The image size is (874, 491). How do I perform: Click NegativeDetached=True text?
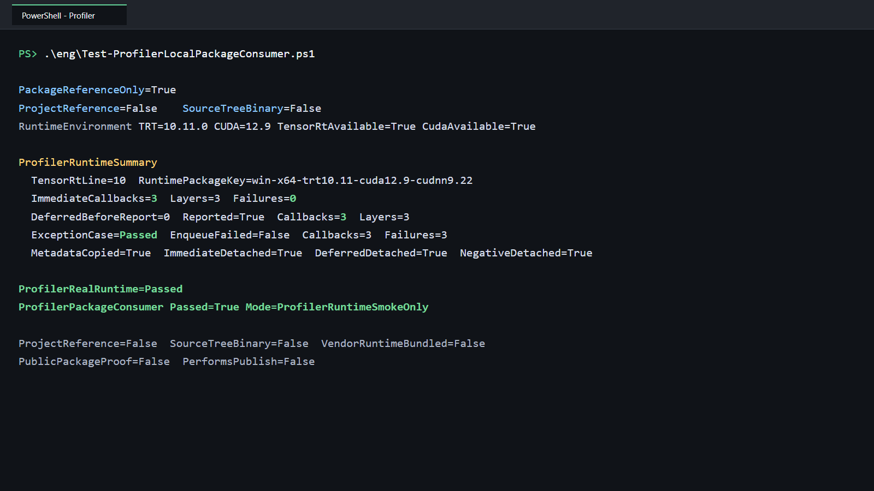pyautogui.click(x=526, y=253)
